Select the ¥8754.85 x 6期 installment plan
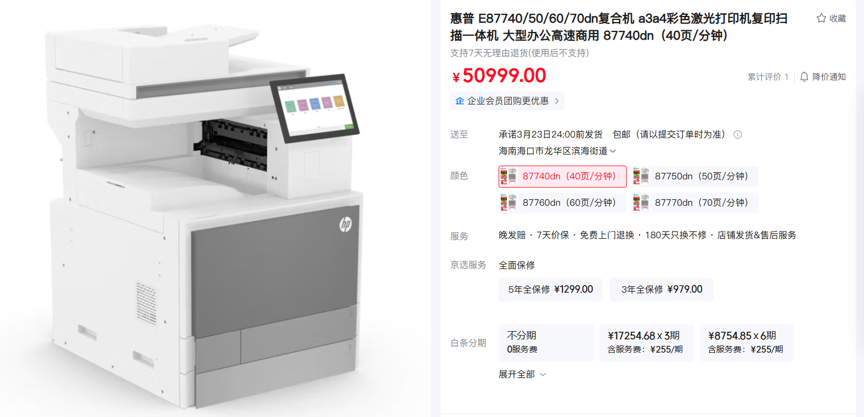 point(747,342)
